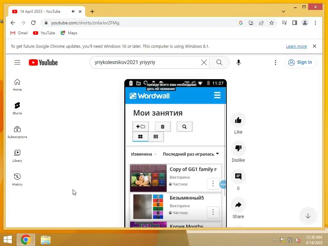
Task: Dismiss the Chrome update notification bar
Action: pyautogui.click(x=315, y=46)
